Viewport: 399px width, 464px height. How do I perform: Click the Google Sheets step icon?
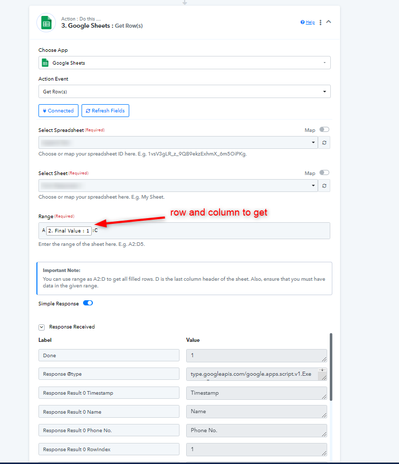tap(46, 23)
